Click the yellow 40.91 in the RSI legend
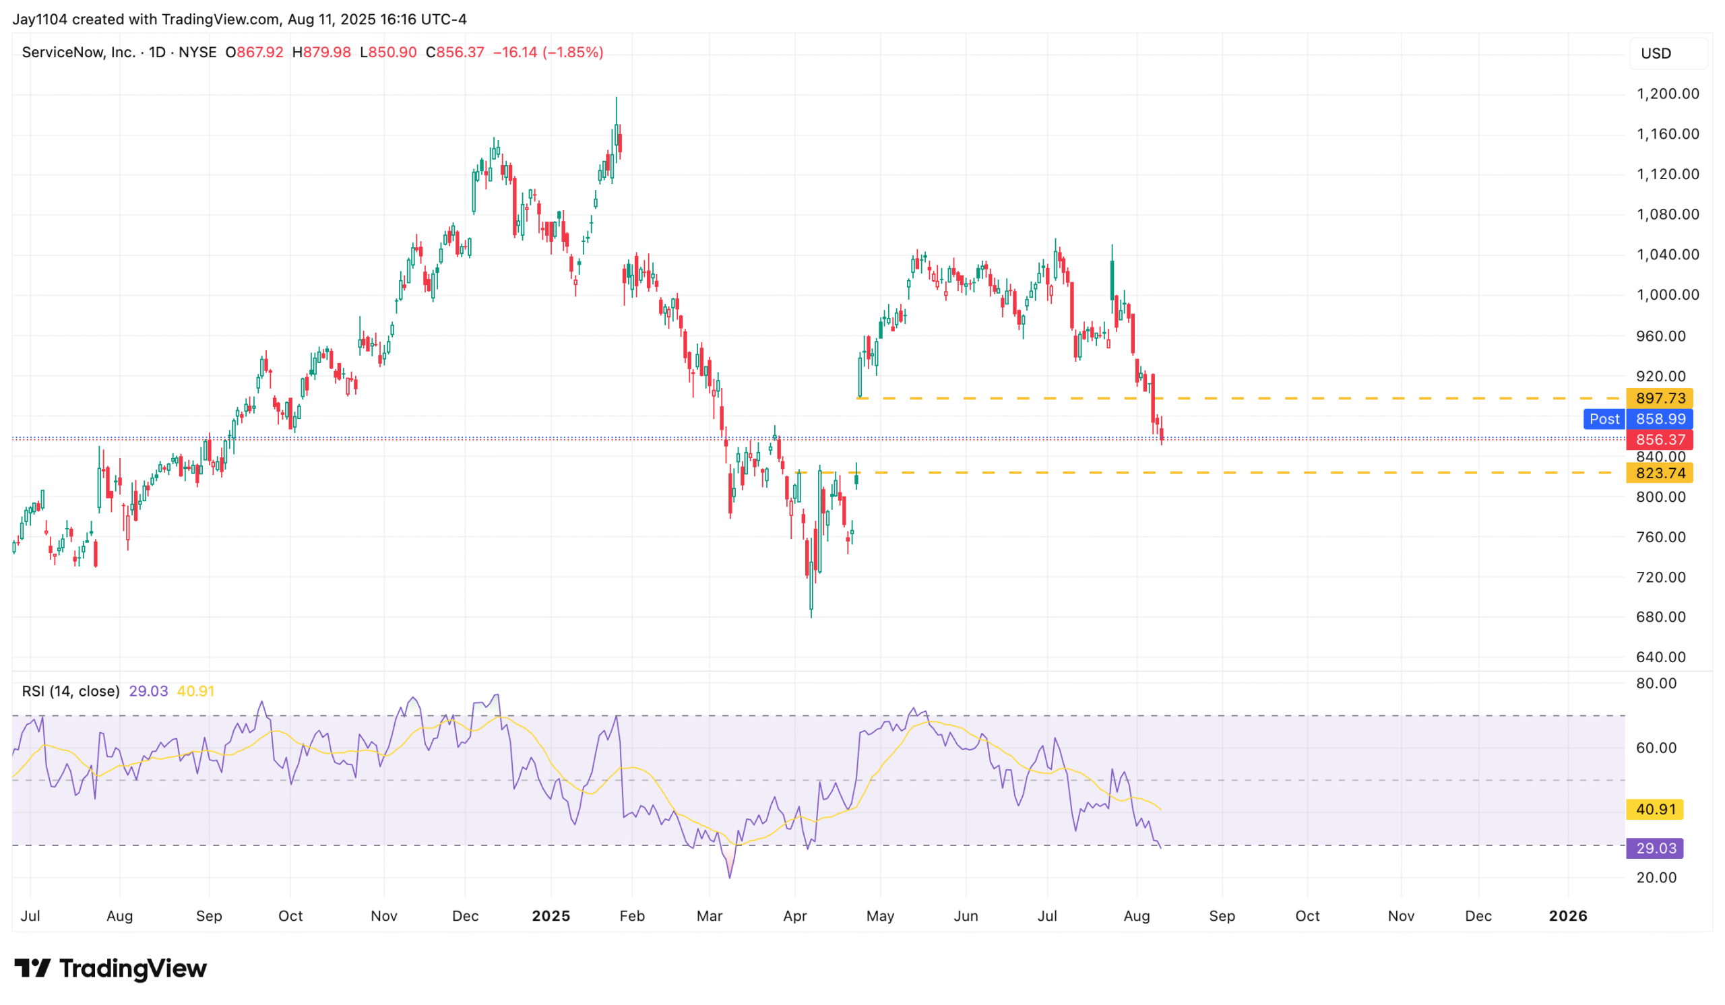Image resolution: width=1725 pixels, height=1005 pixels. tap(196, 692)
